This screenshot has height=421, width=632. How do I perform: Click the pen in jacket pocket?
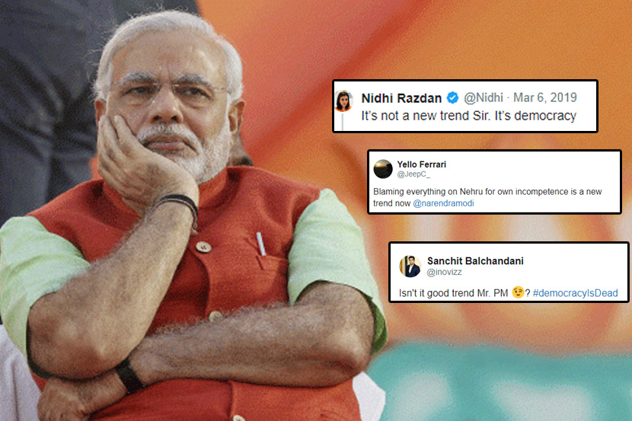[261, 244]
